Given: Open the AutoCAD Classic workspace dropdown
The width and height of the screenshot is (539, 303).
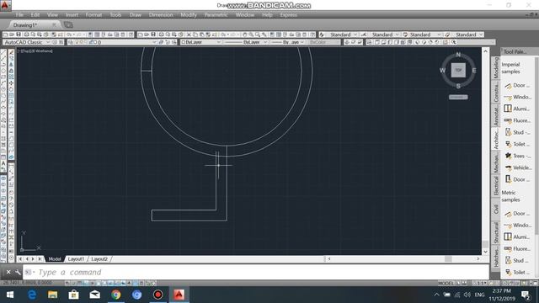Looking at the screenshot, I should 26,42.
